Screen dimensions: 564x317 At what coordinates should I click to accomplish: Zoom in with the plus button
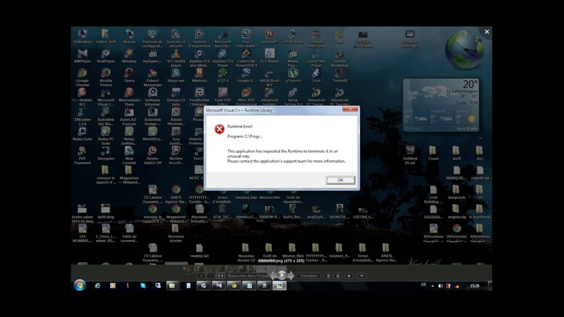click(201, 276)
